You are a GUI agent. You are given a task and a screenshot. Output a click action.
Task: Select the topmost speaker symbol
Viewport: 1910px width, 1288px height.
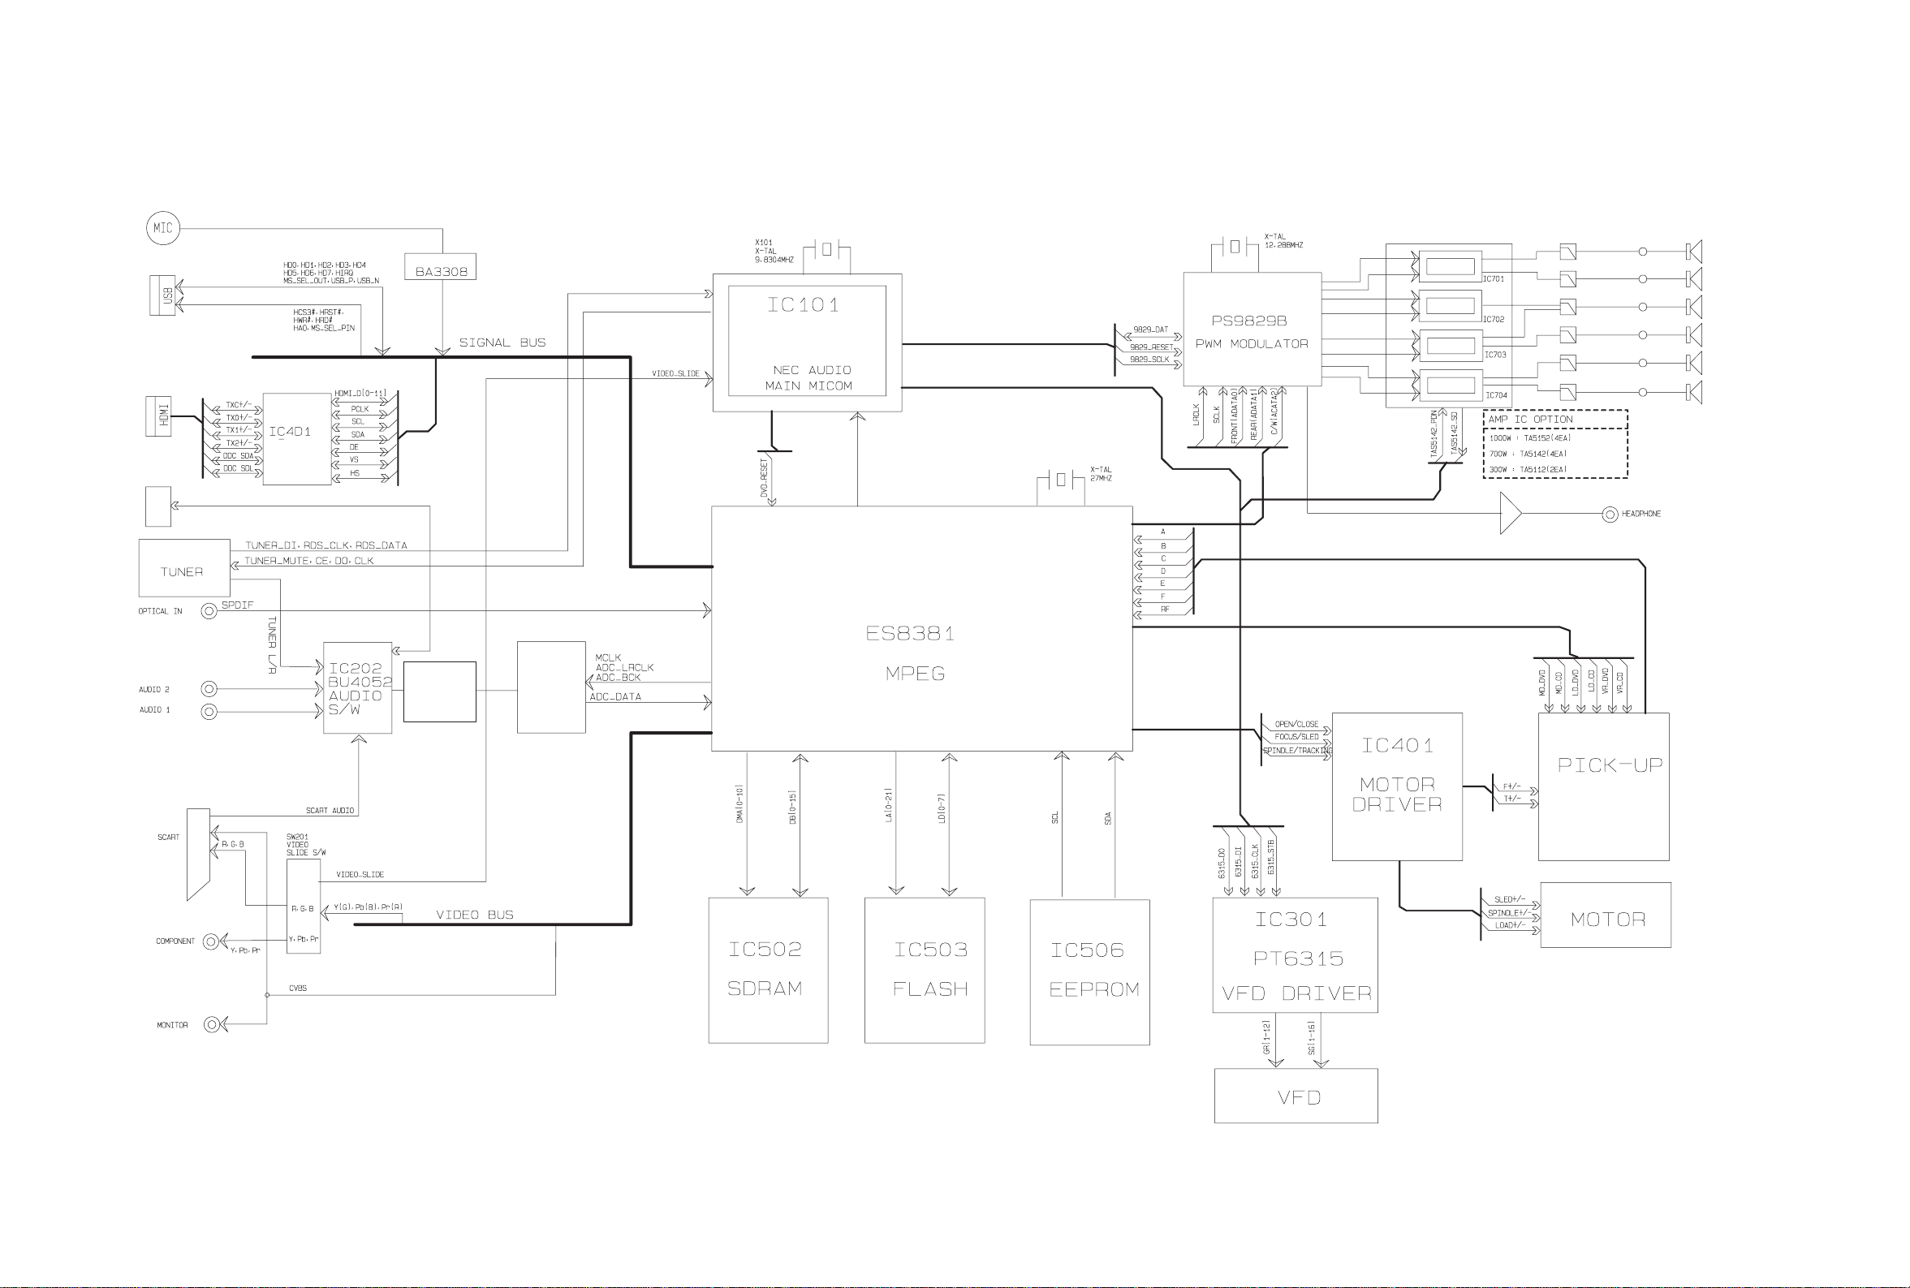[x=1693, y=252]
